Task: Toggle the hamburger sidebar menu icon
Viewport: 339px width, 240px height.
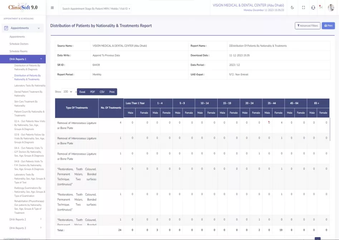Action: click(52, 8)
